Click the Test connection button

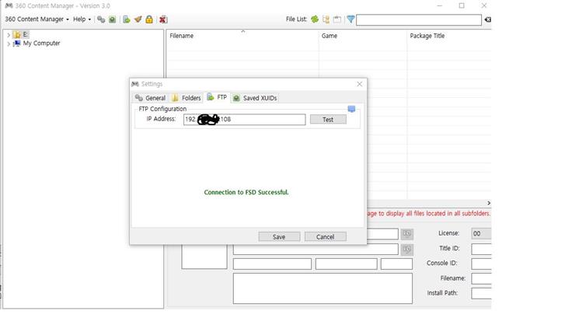[328, 119]
